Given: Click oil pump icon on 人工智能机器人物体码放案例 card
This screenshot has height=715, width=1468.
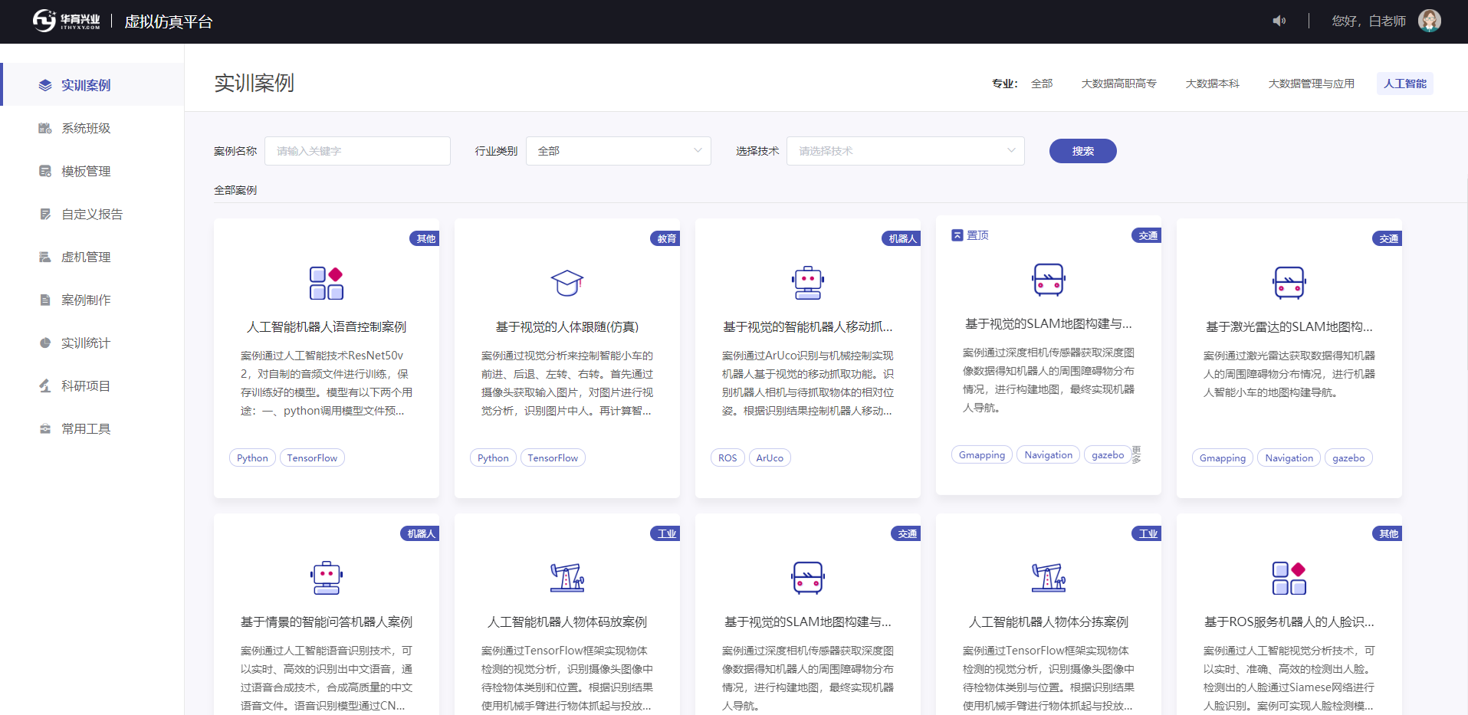Looking at the screenshot, I should pos(567,578).
